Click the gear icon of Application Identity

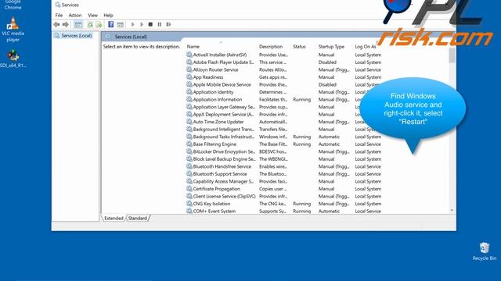coord(189,92)
